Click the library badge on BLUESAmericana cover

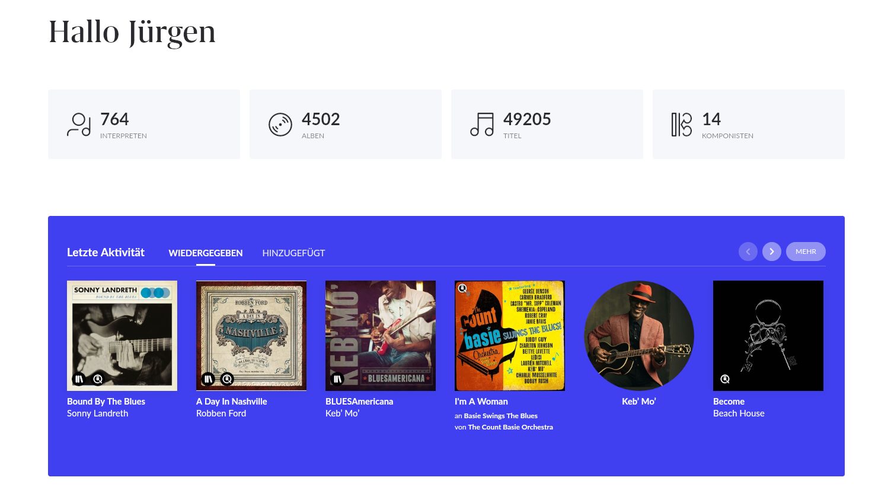(337, 379)
